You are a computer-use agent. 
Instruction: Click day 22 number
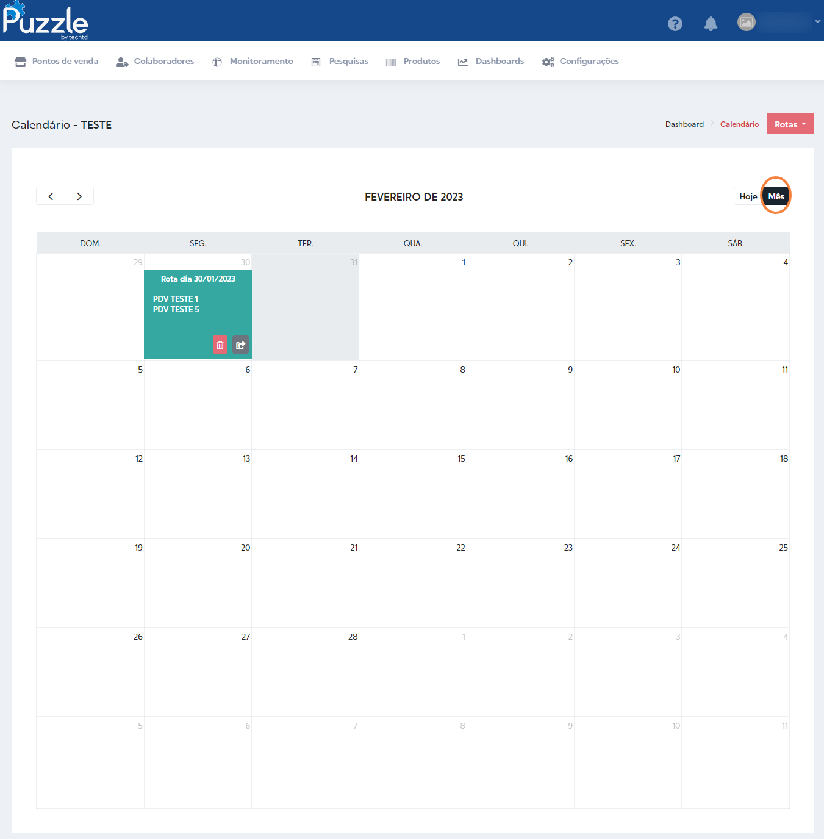click(460, 548)
